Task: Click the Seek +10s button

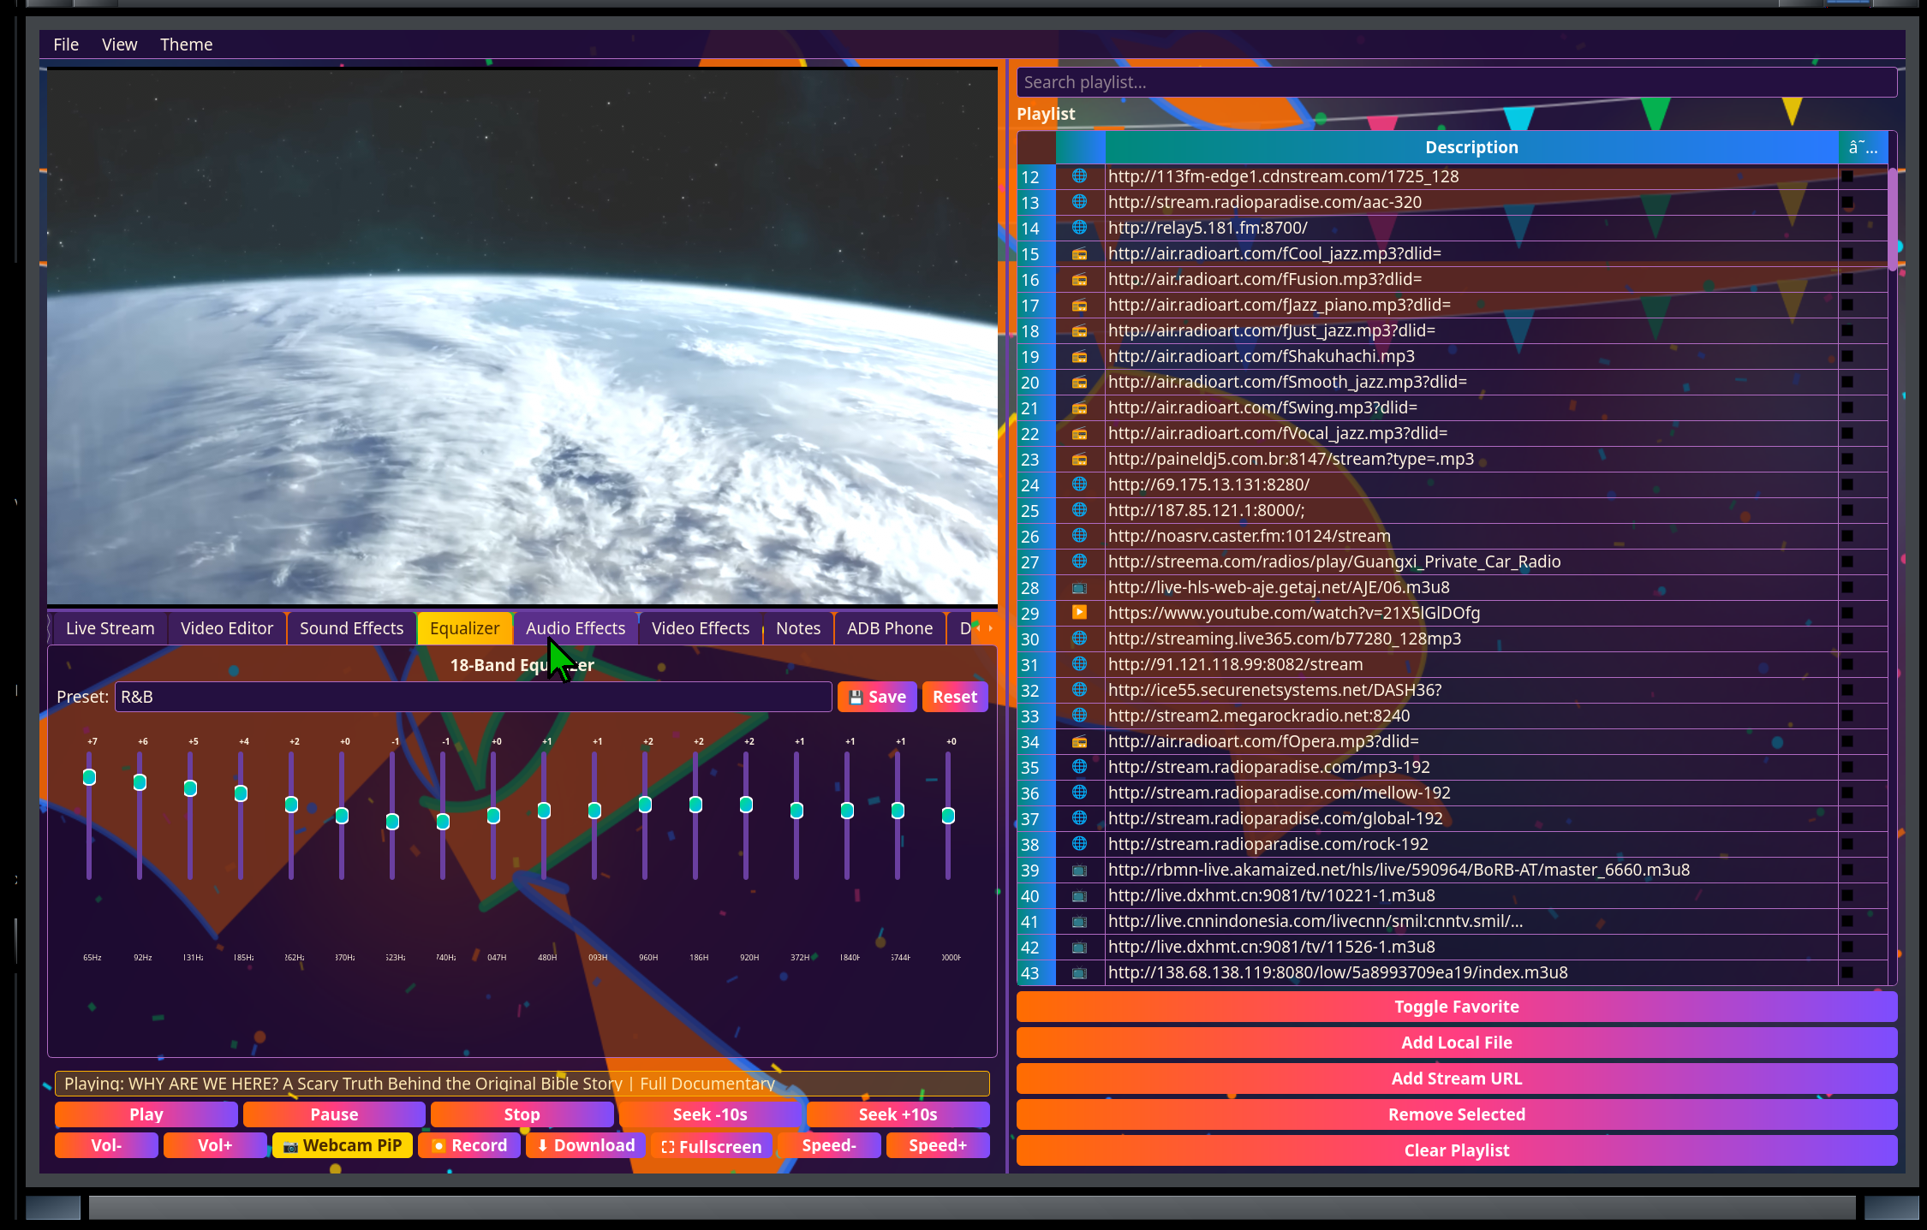Action: [x=898, y=1114]
